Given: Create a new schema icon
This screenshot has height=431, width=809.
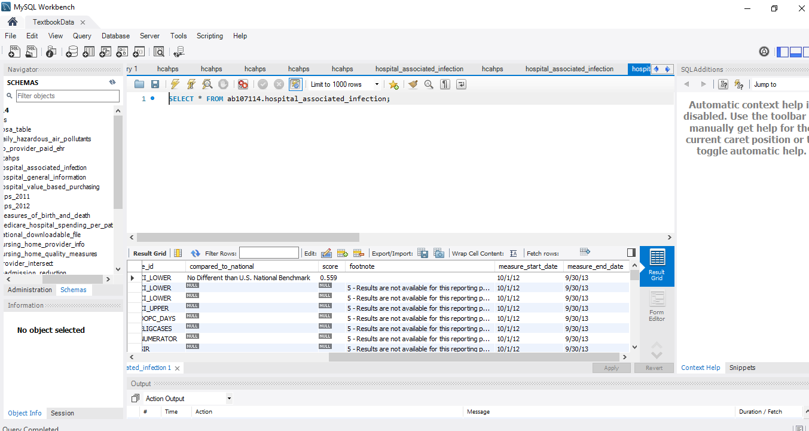Looking at the screenshot, I should click(72, 51).
